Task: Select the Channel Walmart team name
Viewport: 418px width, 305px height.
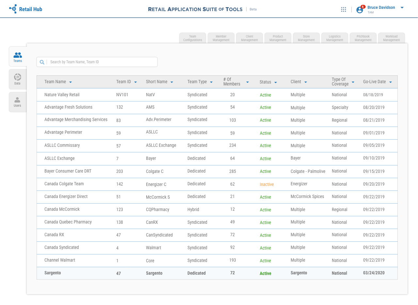Action: coord(60,260)
